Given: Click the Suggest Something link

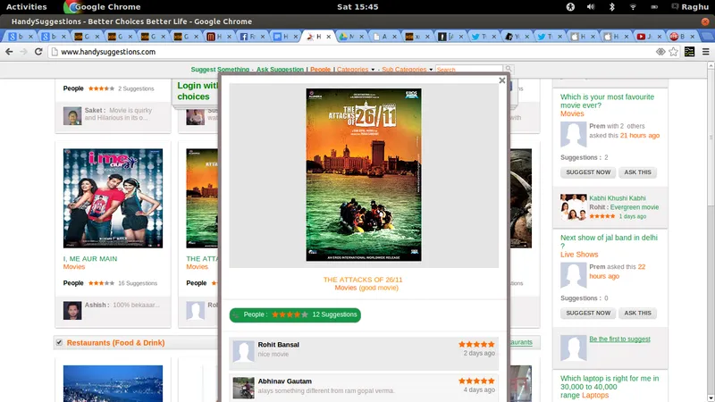Looking at the screenshot, I should pyautogui.click(x=220, y=70).
